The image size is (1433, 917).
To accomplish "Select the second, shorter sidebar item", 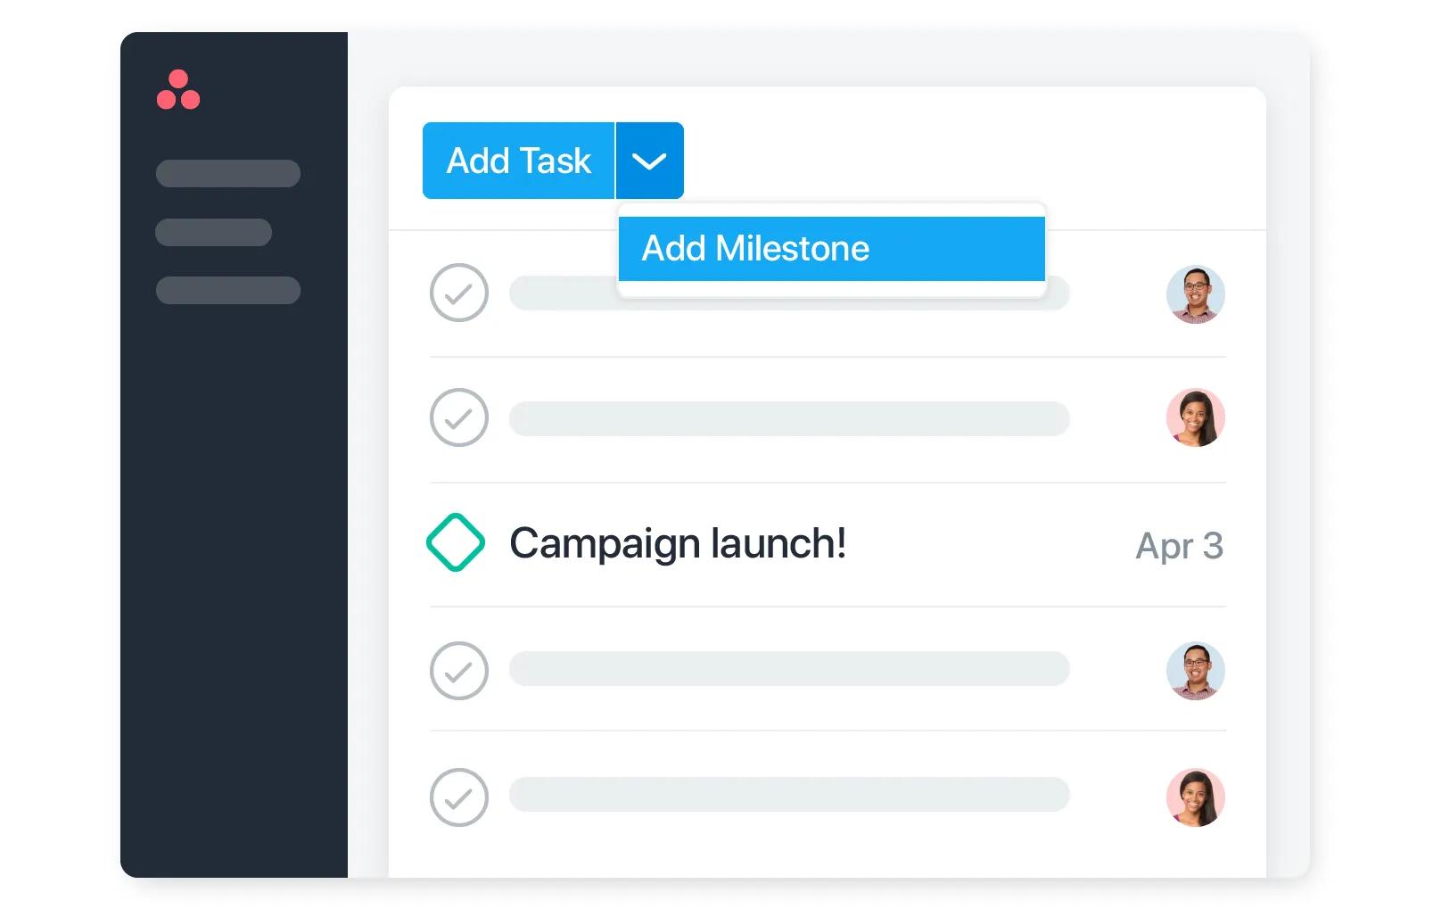I will [x=214, y=232].
